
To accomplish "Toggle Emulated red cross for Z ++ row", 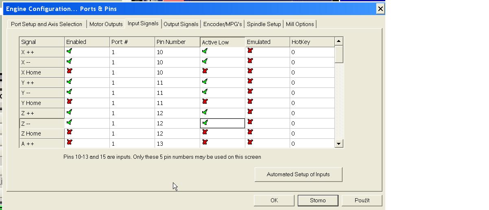I will coord(250,112).
